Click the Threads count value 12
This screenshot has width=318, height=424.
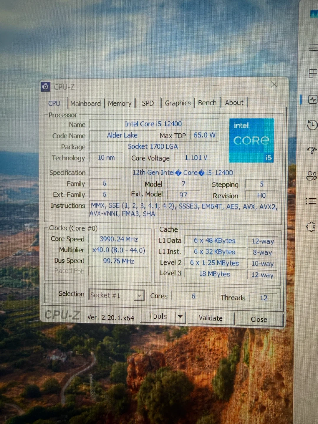[x=264, y=298]
